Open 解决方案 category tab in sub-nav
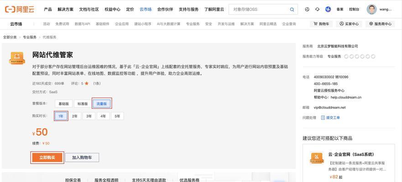Viewport: 402px width, 182px height. 247,24
